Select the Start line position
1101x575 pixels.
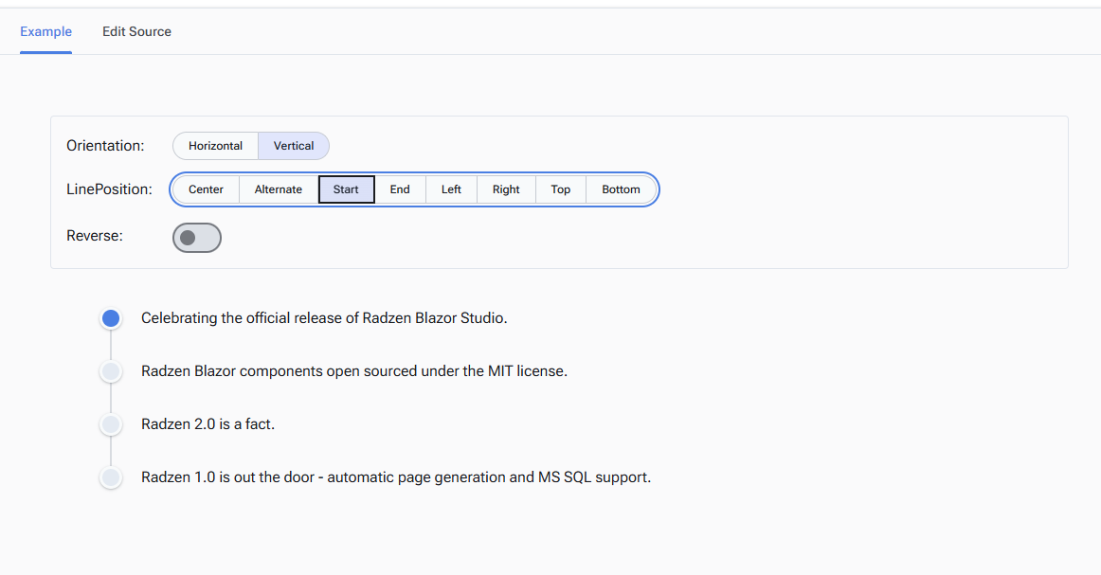pyautogui.click(x=346, y=189)
